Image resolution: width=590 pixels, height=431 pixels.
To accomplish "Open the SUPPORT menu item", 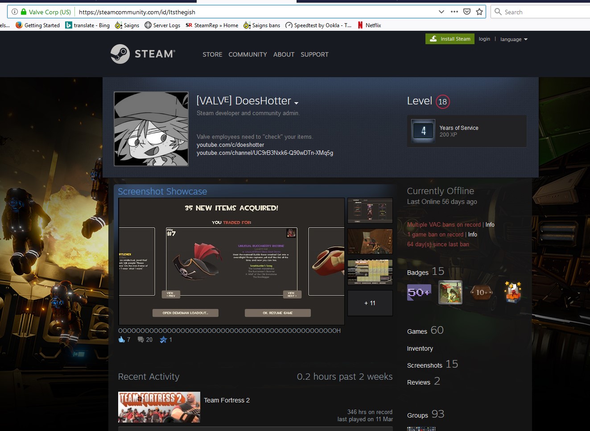I will [x=314, y=54].
